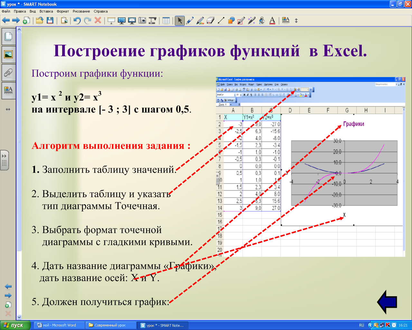Click the vertical scrollbar down arrow
412x330 pixels.
click(x=19, y=317)
